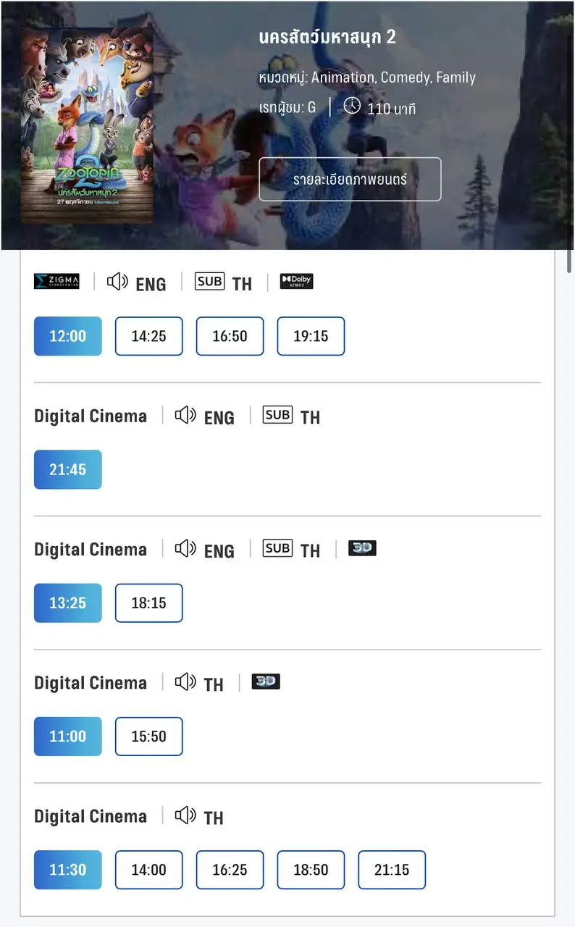Image resolution: width=575 pixels, height=927 pixels.
Task: Pick the 11:30 Thai showtime
Action: click(68, 870)
